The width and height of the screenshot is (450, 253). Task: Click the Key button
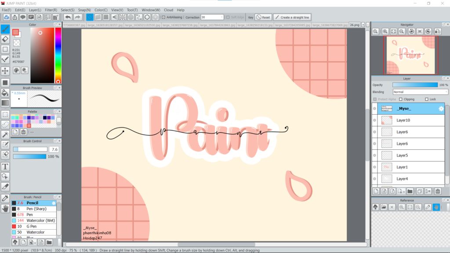(250, 17)
